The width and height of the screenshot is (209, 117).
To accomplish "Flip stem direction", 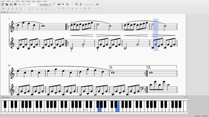I will 89,8.
